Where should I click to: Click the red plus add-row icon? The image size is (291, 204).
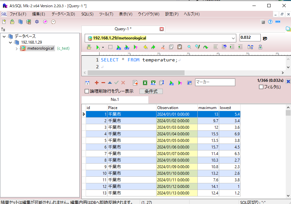(x=97, y=83)
